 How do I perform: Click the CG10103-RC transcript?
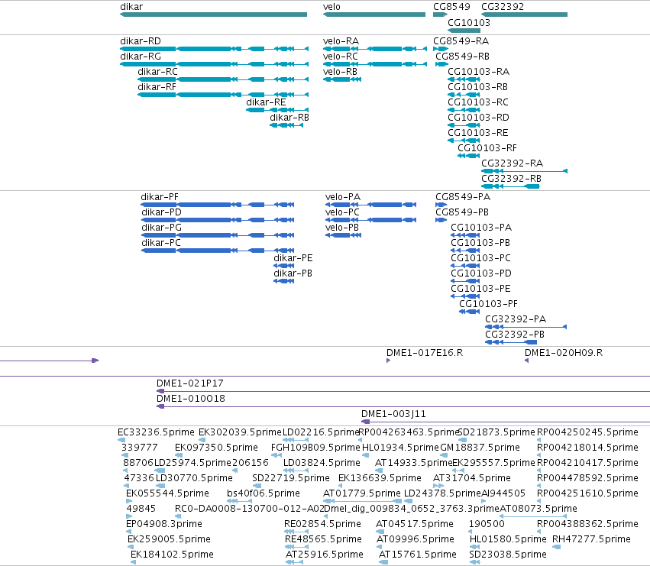pos(464,110)
